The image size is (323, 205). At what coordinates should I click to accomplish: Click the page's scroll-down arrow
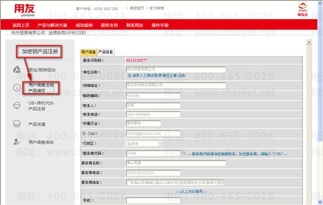coord(320,202)
